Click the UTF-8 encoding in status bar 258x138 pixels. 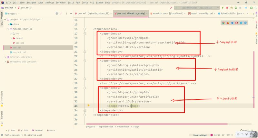coord(229,135)
